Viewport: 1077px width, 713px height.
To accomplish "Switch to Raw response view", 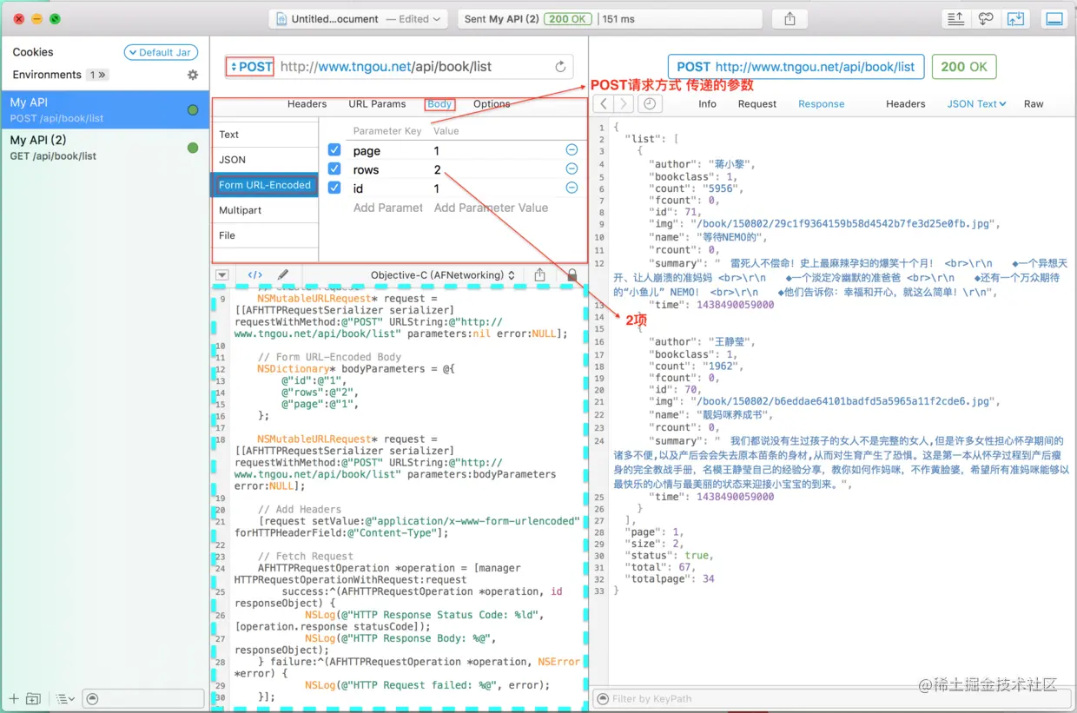I will tap(1034, 103).
